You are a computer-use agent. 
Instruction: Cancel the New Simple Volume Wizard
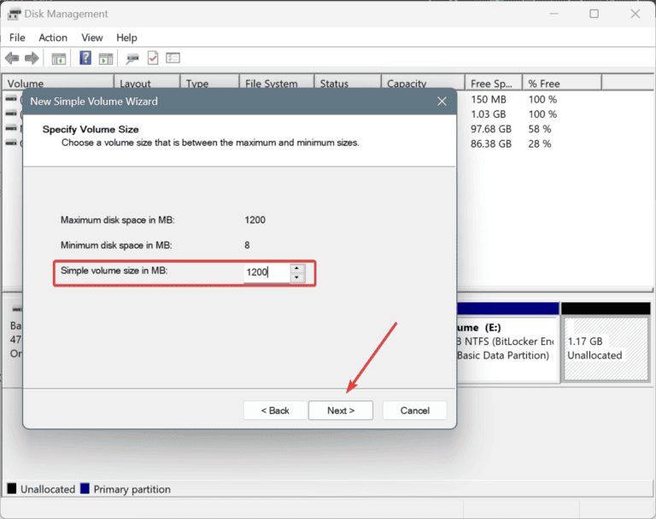(x=414, y=411)
